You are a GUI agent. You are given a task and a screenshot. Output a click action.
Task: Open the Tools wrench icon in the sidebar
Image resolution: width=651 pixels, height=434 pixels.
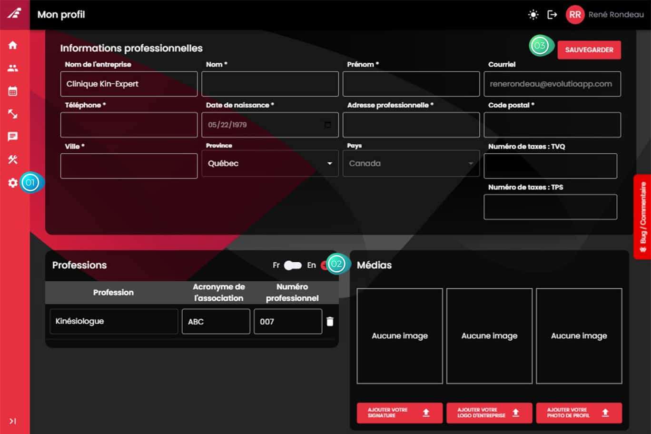(x=13, y=159)
